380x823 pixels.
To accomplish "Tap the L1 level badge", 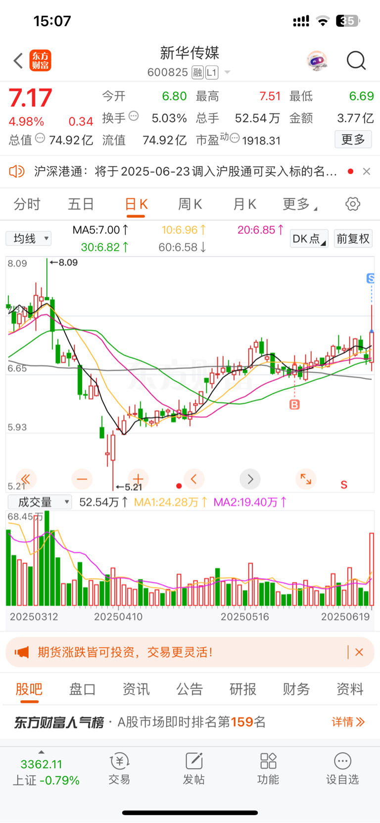I will [x=212, y=72].
